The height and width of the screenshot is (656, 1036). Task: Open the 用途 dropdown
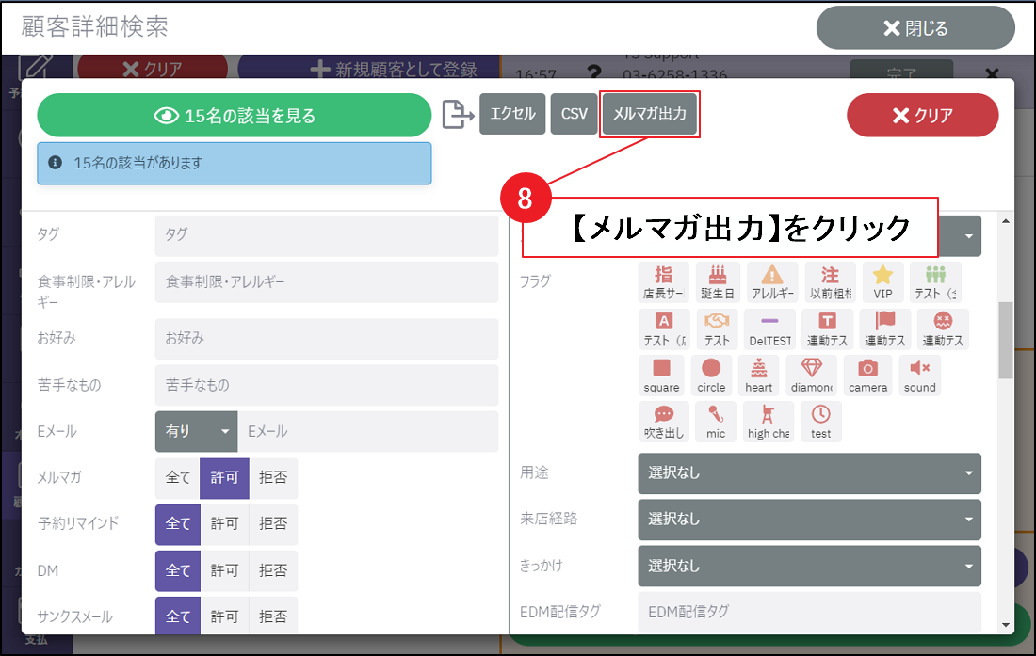(809, 473)
